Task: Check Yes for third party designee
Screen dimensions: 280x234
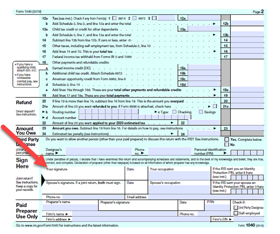Action: pos(227,139)
